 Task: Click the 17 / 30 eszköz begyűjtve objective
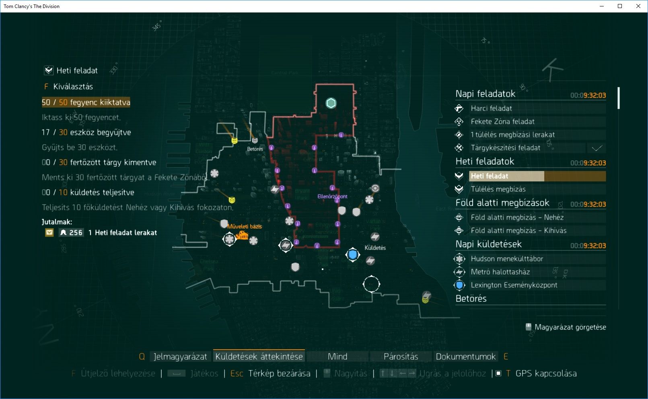[x=86, y=132]
